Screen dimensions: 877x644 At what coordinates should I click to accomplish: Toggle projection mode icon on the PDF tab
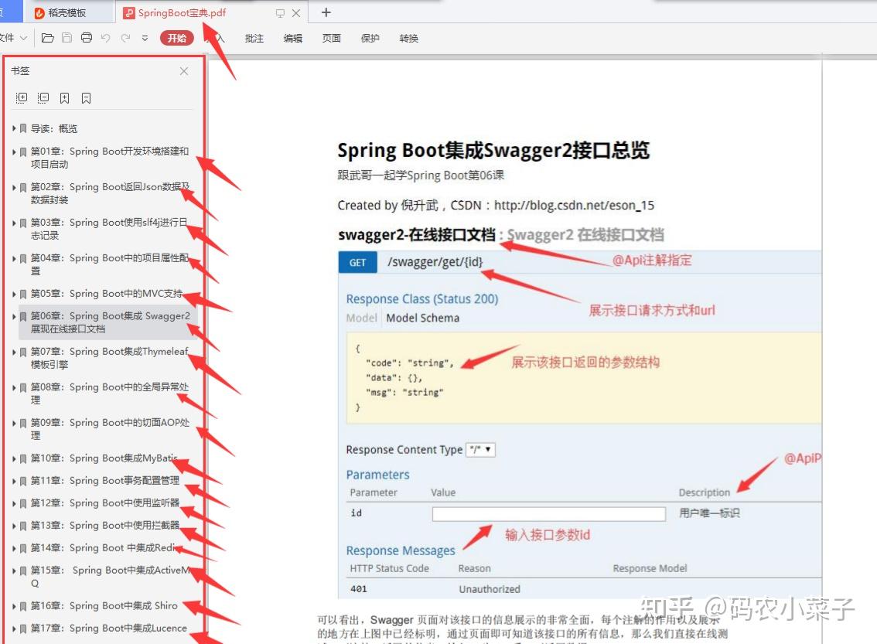pyautogui.click(x=280, y=12)
